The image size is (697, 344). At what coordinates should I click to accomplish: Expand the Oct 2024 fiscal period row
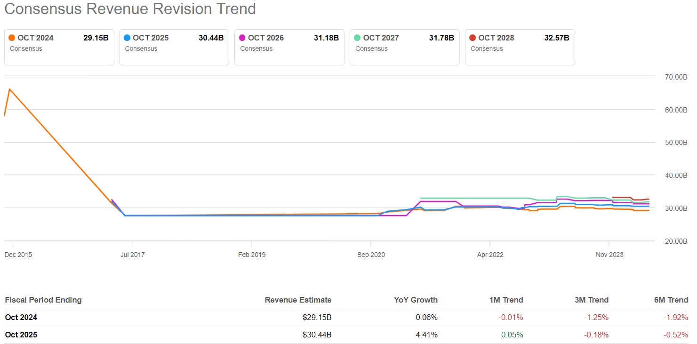click(21, 317)
